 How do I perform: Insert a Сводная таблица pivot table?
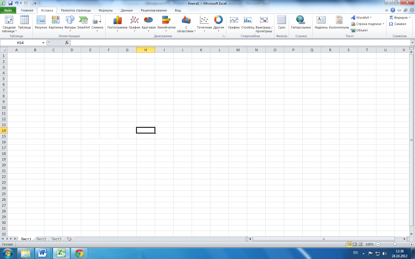tap(9, 24)
